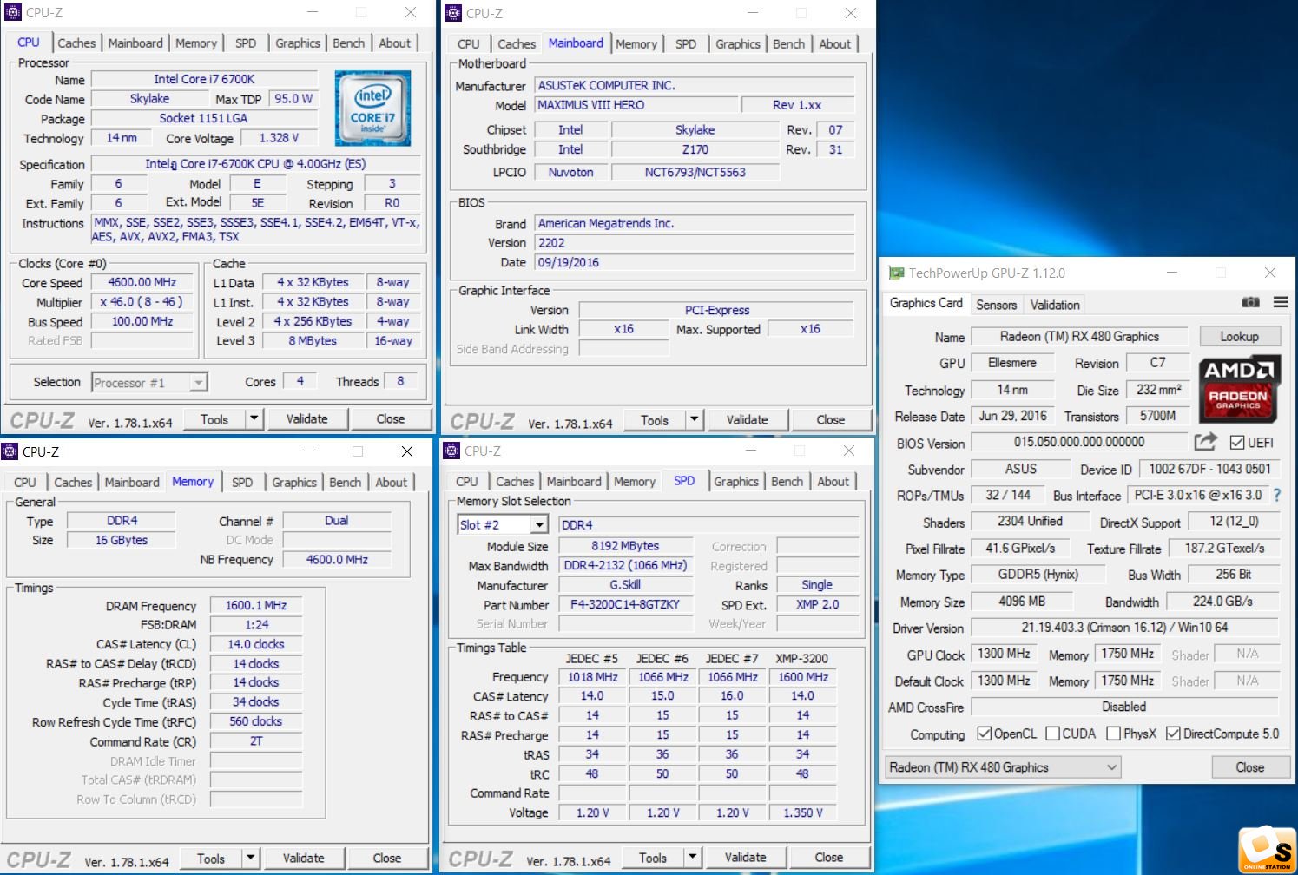Click the GPU-Z BIOS Version value field
The width and height of the screenshot is (1298, 875).
pos(1079,442)
